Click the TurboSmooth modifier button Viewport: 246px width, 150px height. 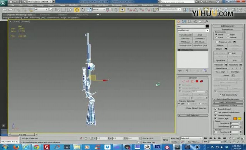click(x=185, y=35)
